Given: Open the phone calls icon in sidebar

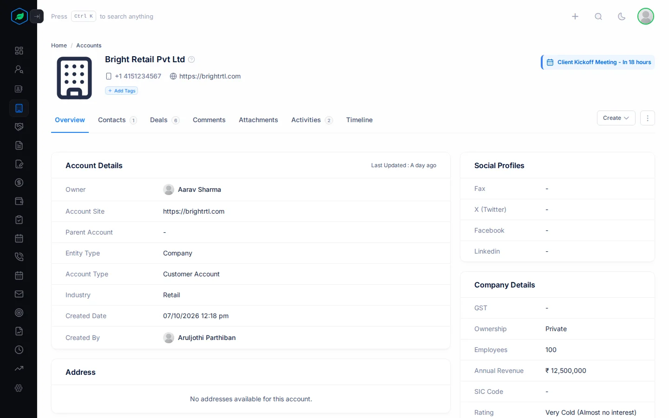Looking at the screenshot, I should click(19, 257).
